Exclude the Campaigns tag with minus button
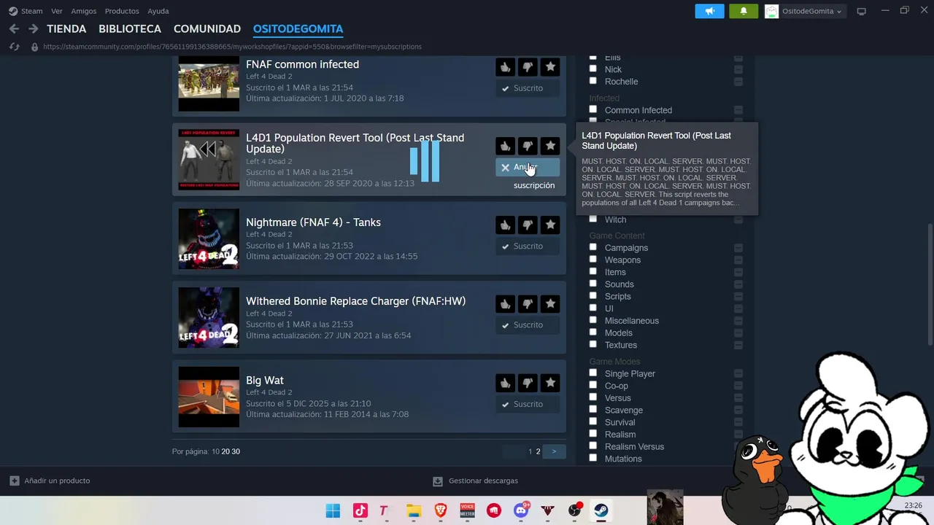The image size is (934, 525). [x=738, y=248]
